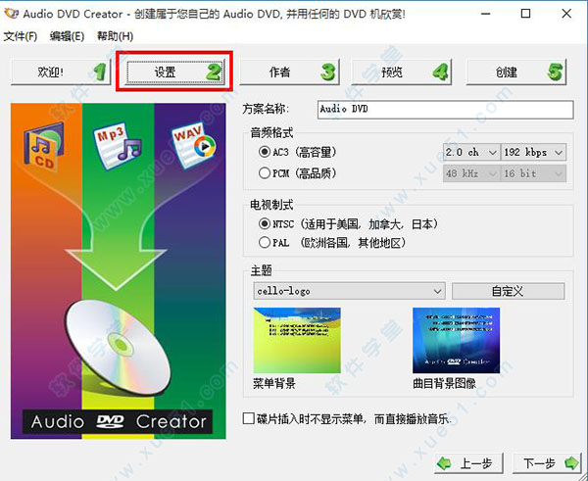Go to step 1 欢迎 (Welcome)
The height and width of the screenshot is (481, 588).
[59, 72]
